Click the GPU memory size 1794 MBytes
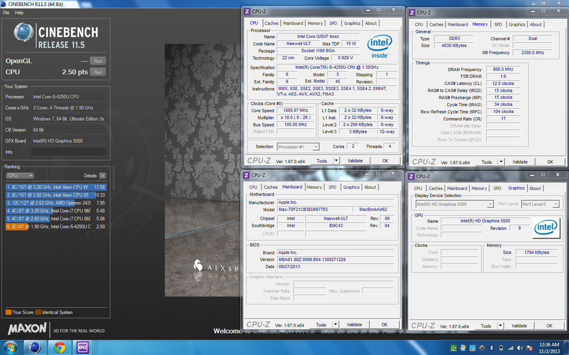Screen dimensions: 569x355 point(537,252)
